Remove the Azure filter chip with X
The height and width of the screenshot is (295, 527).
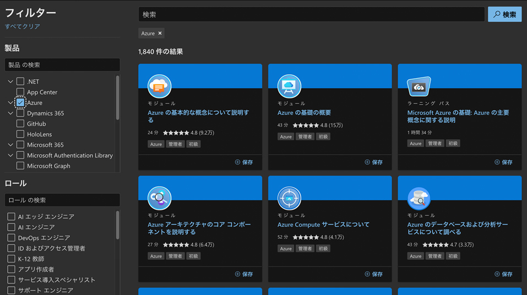click(160, 33)
